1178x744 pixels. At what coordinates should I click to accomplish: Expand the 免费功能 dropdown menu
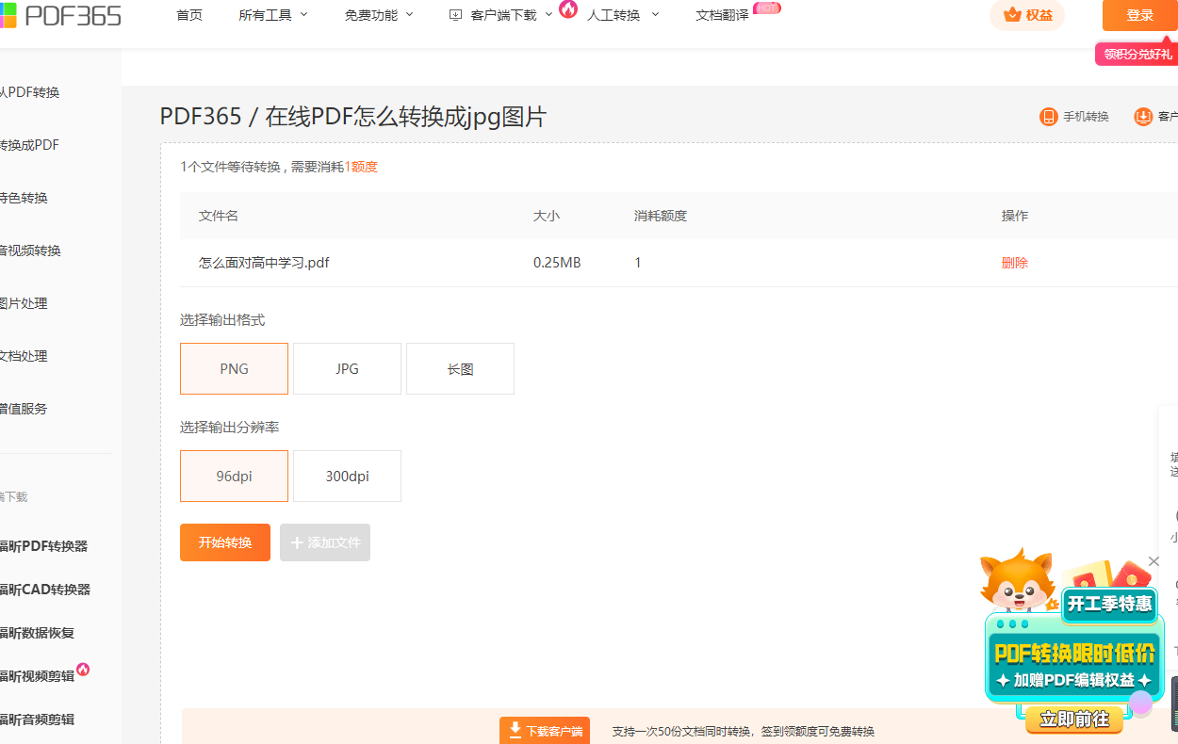379,15
